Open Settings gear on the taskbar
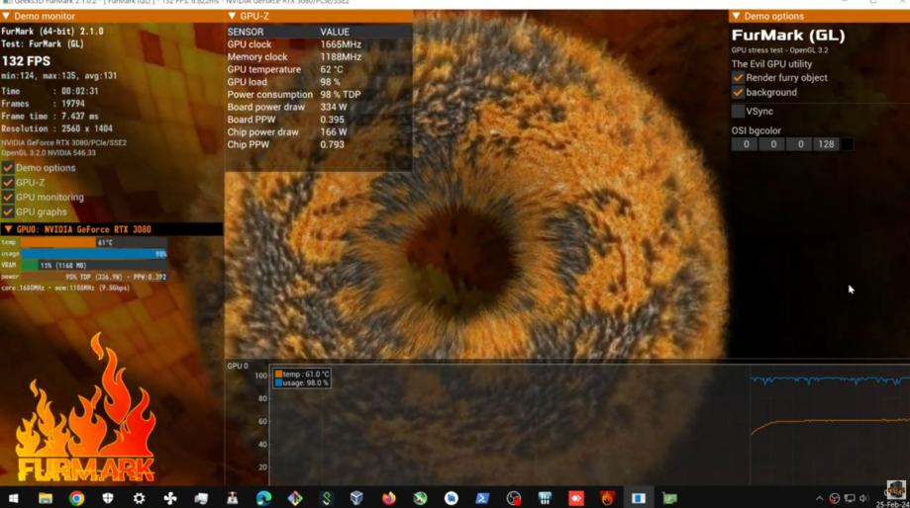910x508 pixels. pyautogui.click(x=140, y=498)
